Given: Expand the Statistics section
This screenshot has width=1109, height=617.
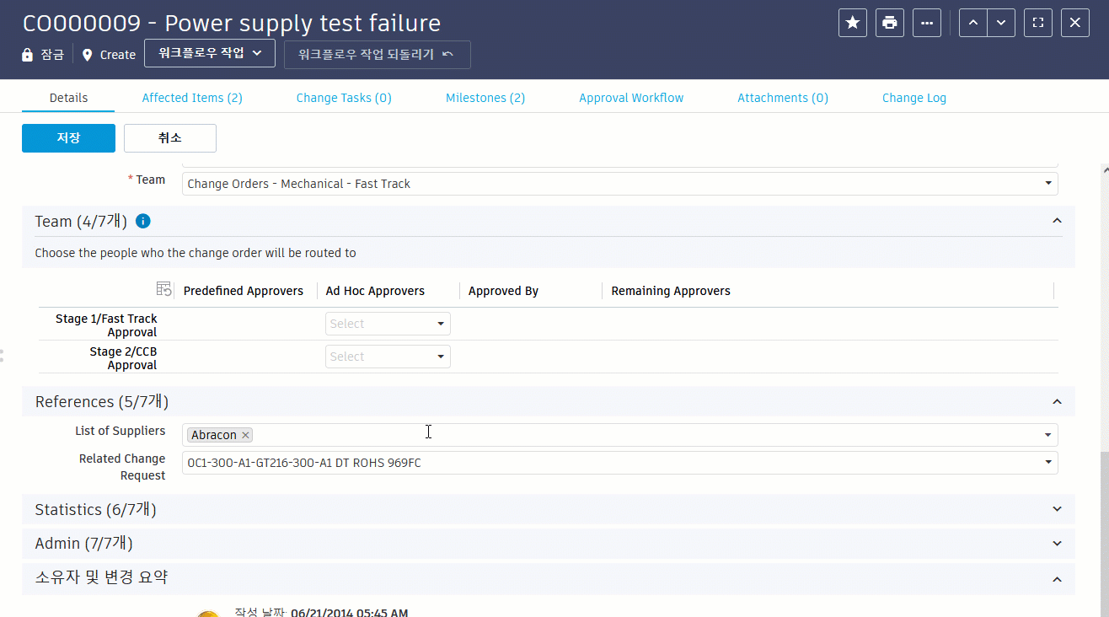Looking at the screenshot, I should coord(1057,509).
